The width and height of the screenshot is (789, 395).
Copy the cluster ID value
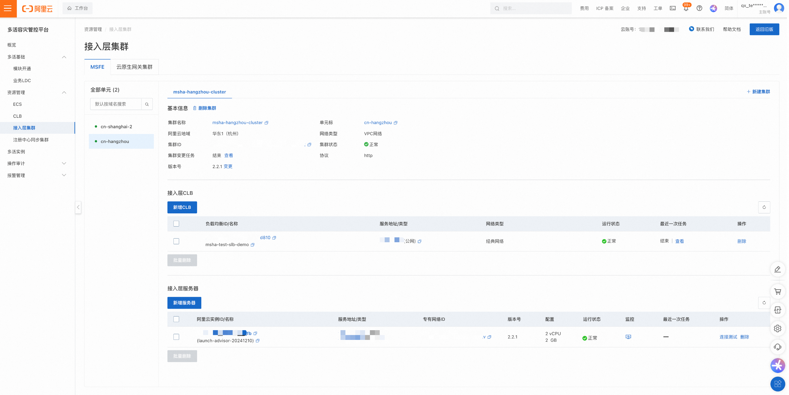pyautogui.click(x=310, y=145)
